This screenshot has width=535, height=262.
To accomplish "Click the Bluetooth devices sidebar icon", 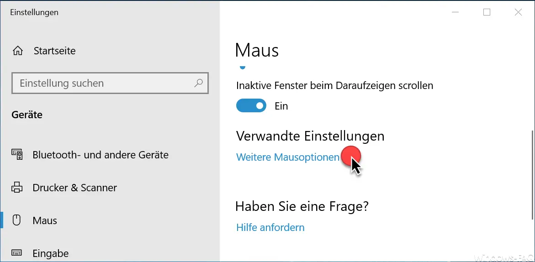I will pos(17,155).
